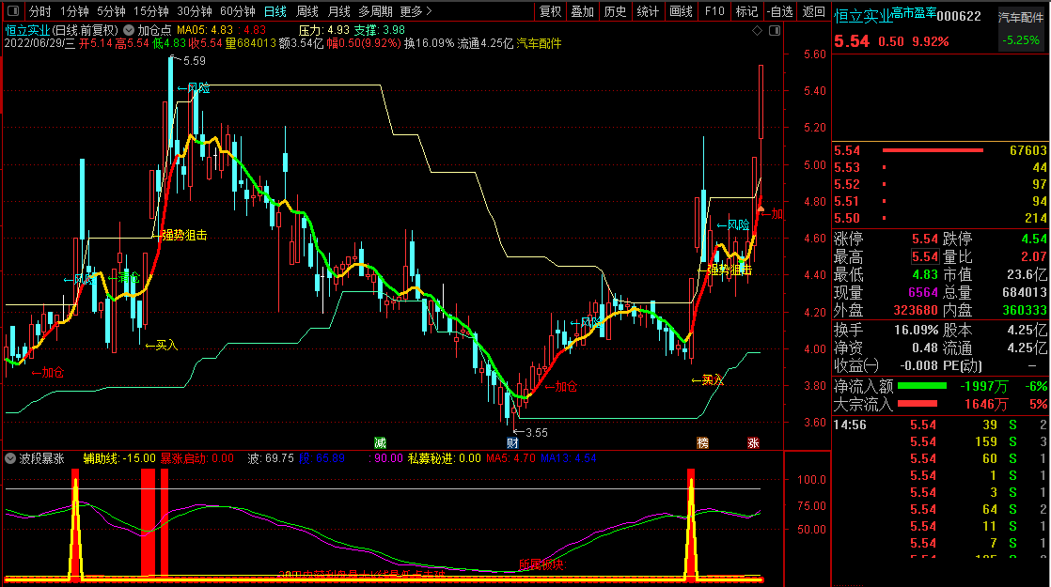1051x587 pixels.
Task: Select the 1分钟 period tab
Action: [x=74, y=11]
